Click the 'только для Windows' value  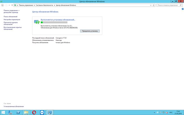(x=63, y=42)
